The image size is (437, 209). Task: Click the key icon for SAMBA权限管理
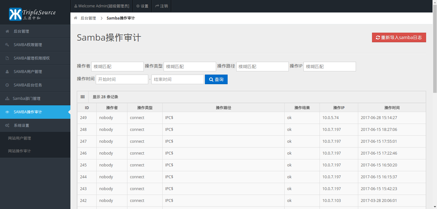(7, 45)
